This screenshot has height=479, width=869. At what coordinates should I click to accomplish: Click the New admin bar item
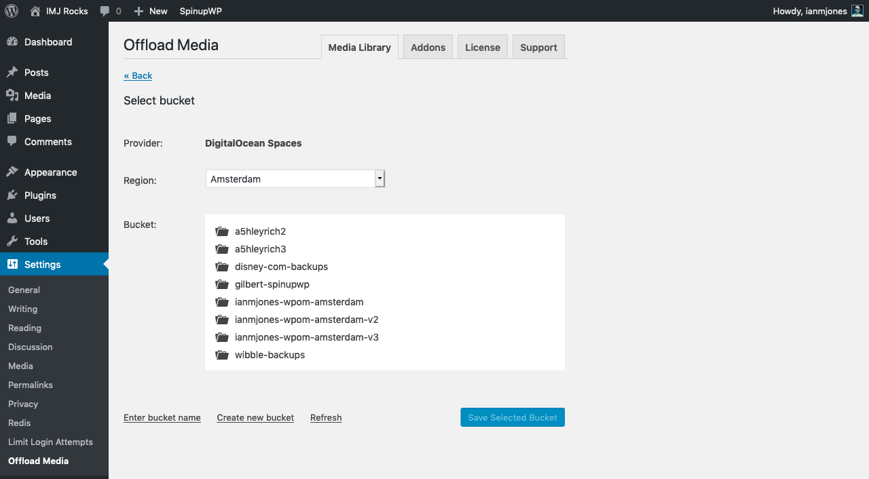tap(151, 11)
